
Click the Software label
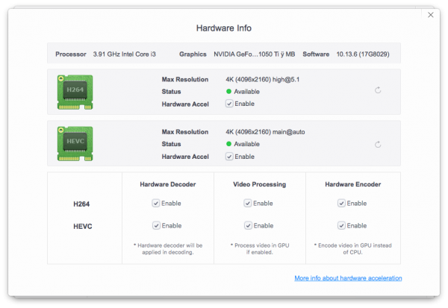(x=316, y=54)
